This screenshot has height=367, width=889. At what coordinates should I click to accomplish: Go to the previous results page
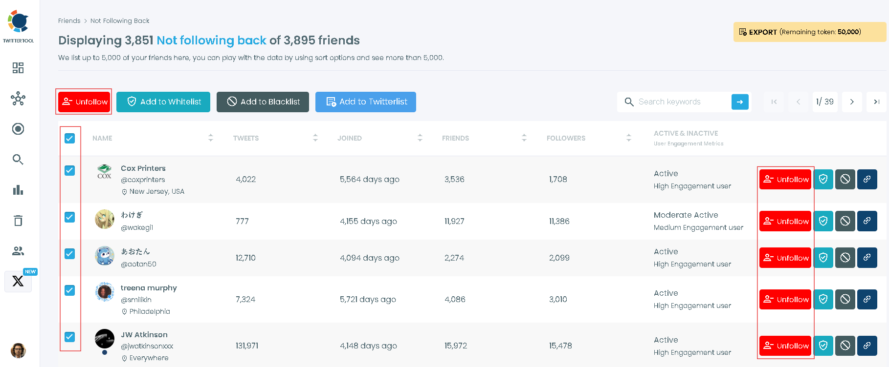pos(799,102)
